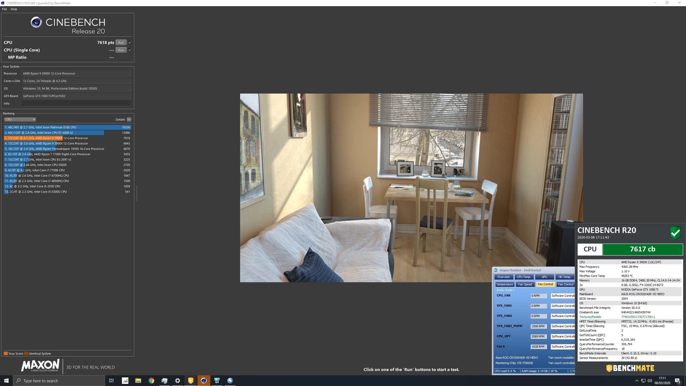Switch to the BenchMate shield taskbar icon
Image resolution: width=686 pixels, height=386 pixels.
point(191,380)
